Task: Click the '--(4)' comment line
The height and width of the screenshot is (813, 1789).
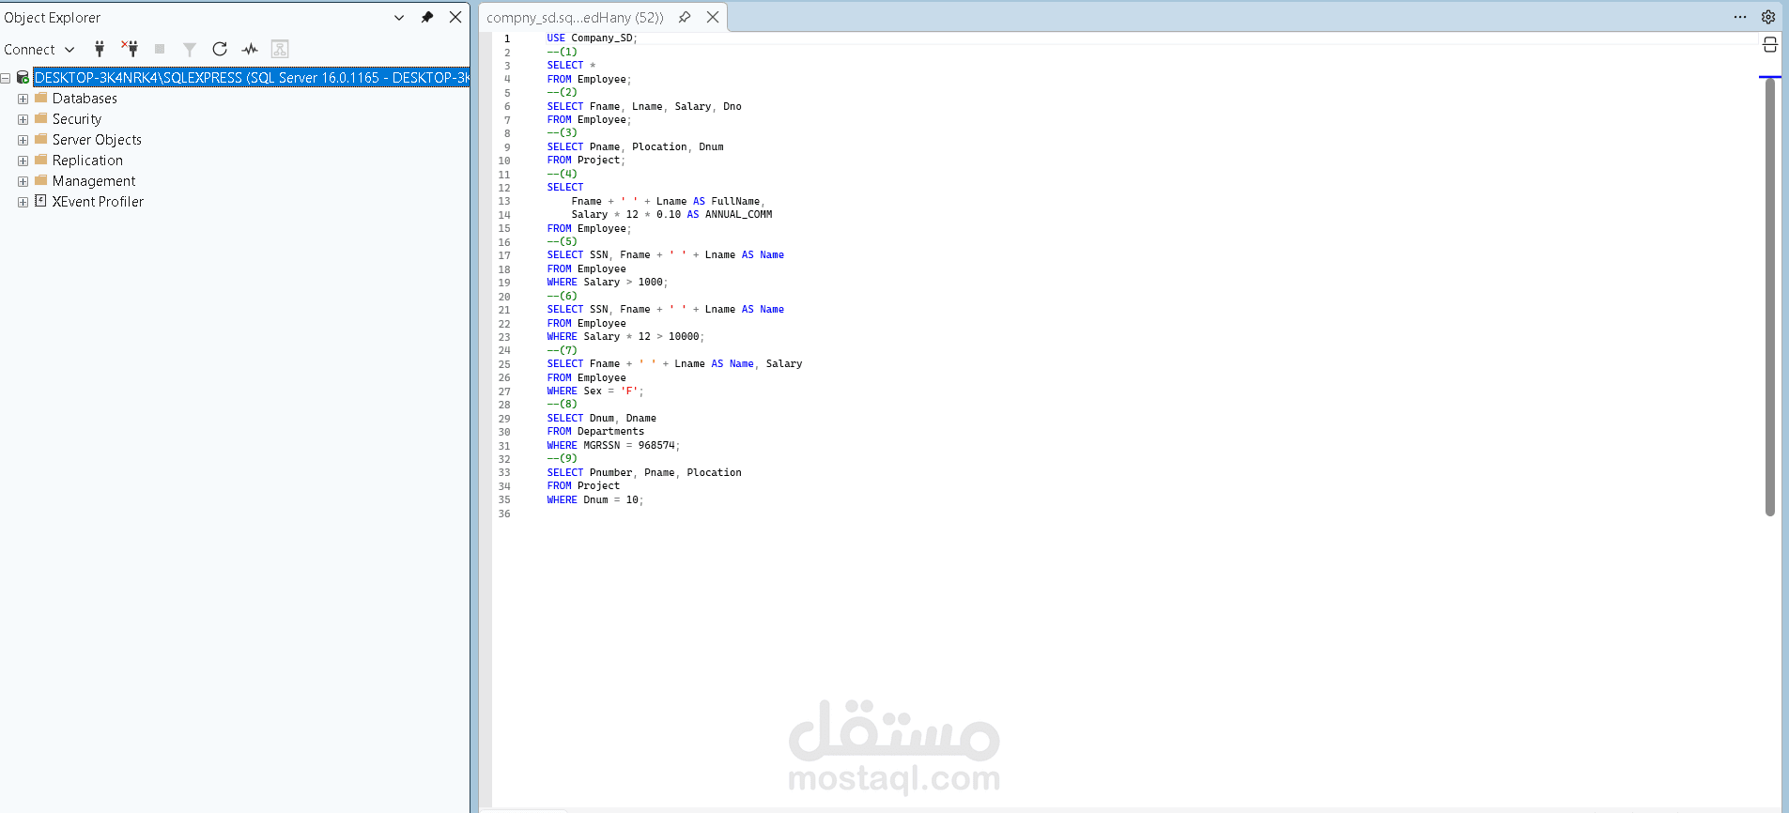Action: 562,174
